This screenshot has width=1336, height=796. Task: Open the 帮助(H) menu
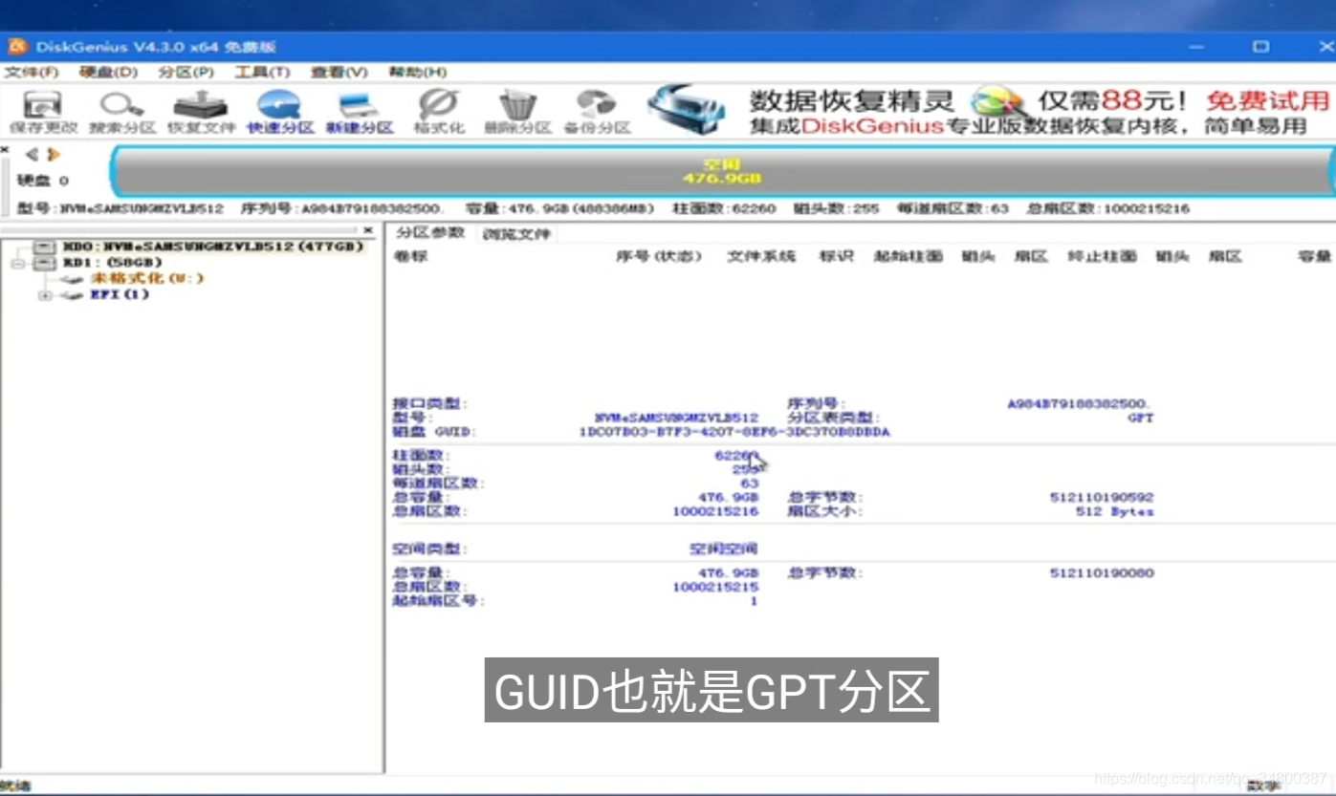click(x=417, y=72)
